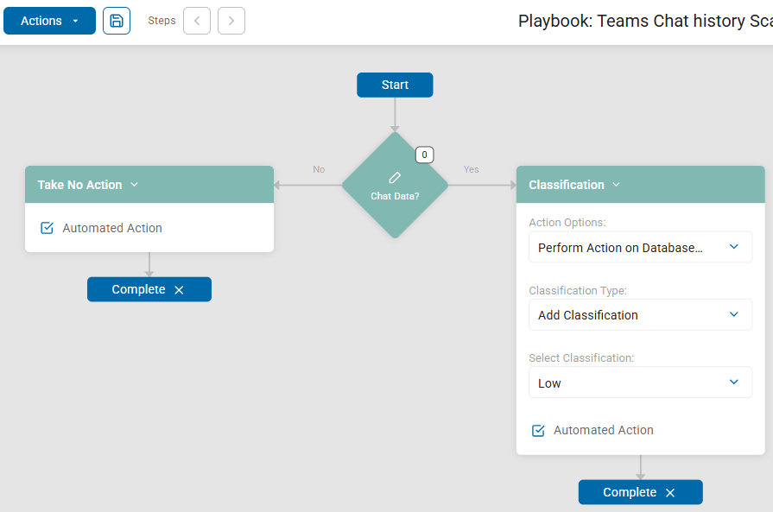This screenshot has height=512, width=773.
Task: Remove Complete step under Classification
Action: tap(670, 493)
